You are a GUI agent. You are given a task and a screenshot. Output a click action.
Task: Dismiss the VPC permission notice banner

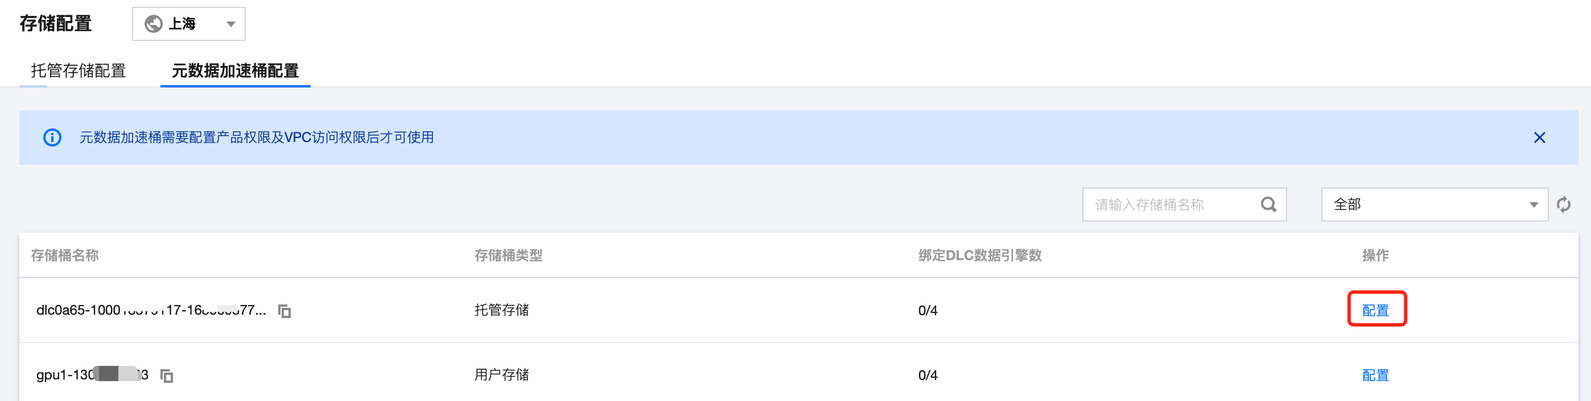(1539, 137)
